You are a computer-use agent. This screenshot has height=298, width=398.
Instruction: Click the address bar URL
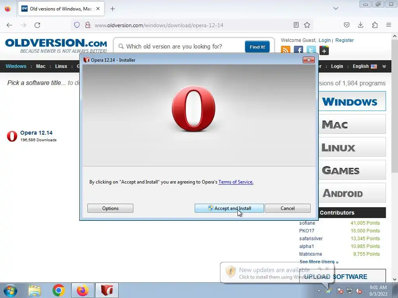(x=159, y=25)
